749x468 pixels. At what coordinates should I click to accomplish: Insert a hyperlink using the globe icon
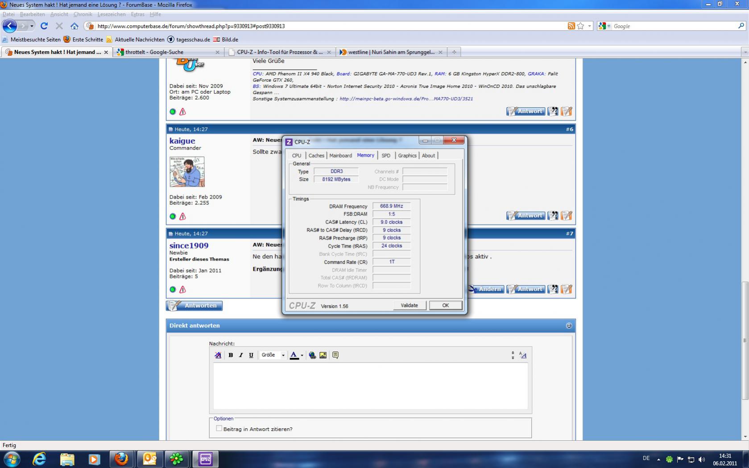click(312, 355)
